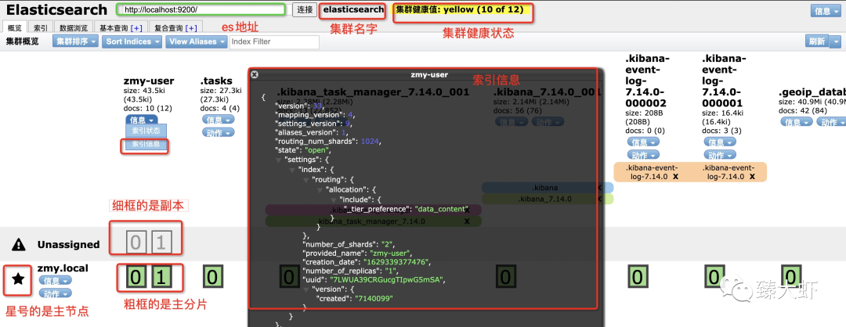This screenshot has width=846, height=327.
Task: Focus the Index Filter input box
Action: tap(275, 41)
